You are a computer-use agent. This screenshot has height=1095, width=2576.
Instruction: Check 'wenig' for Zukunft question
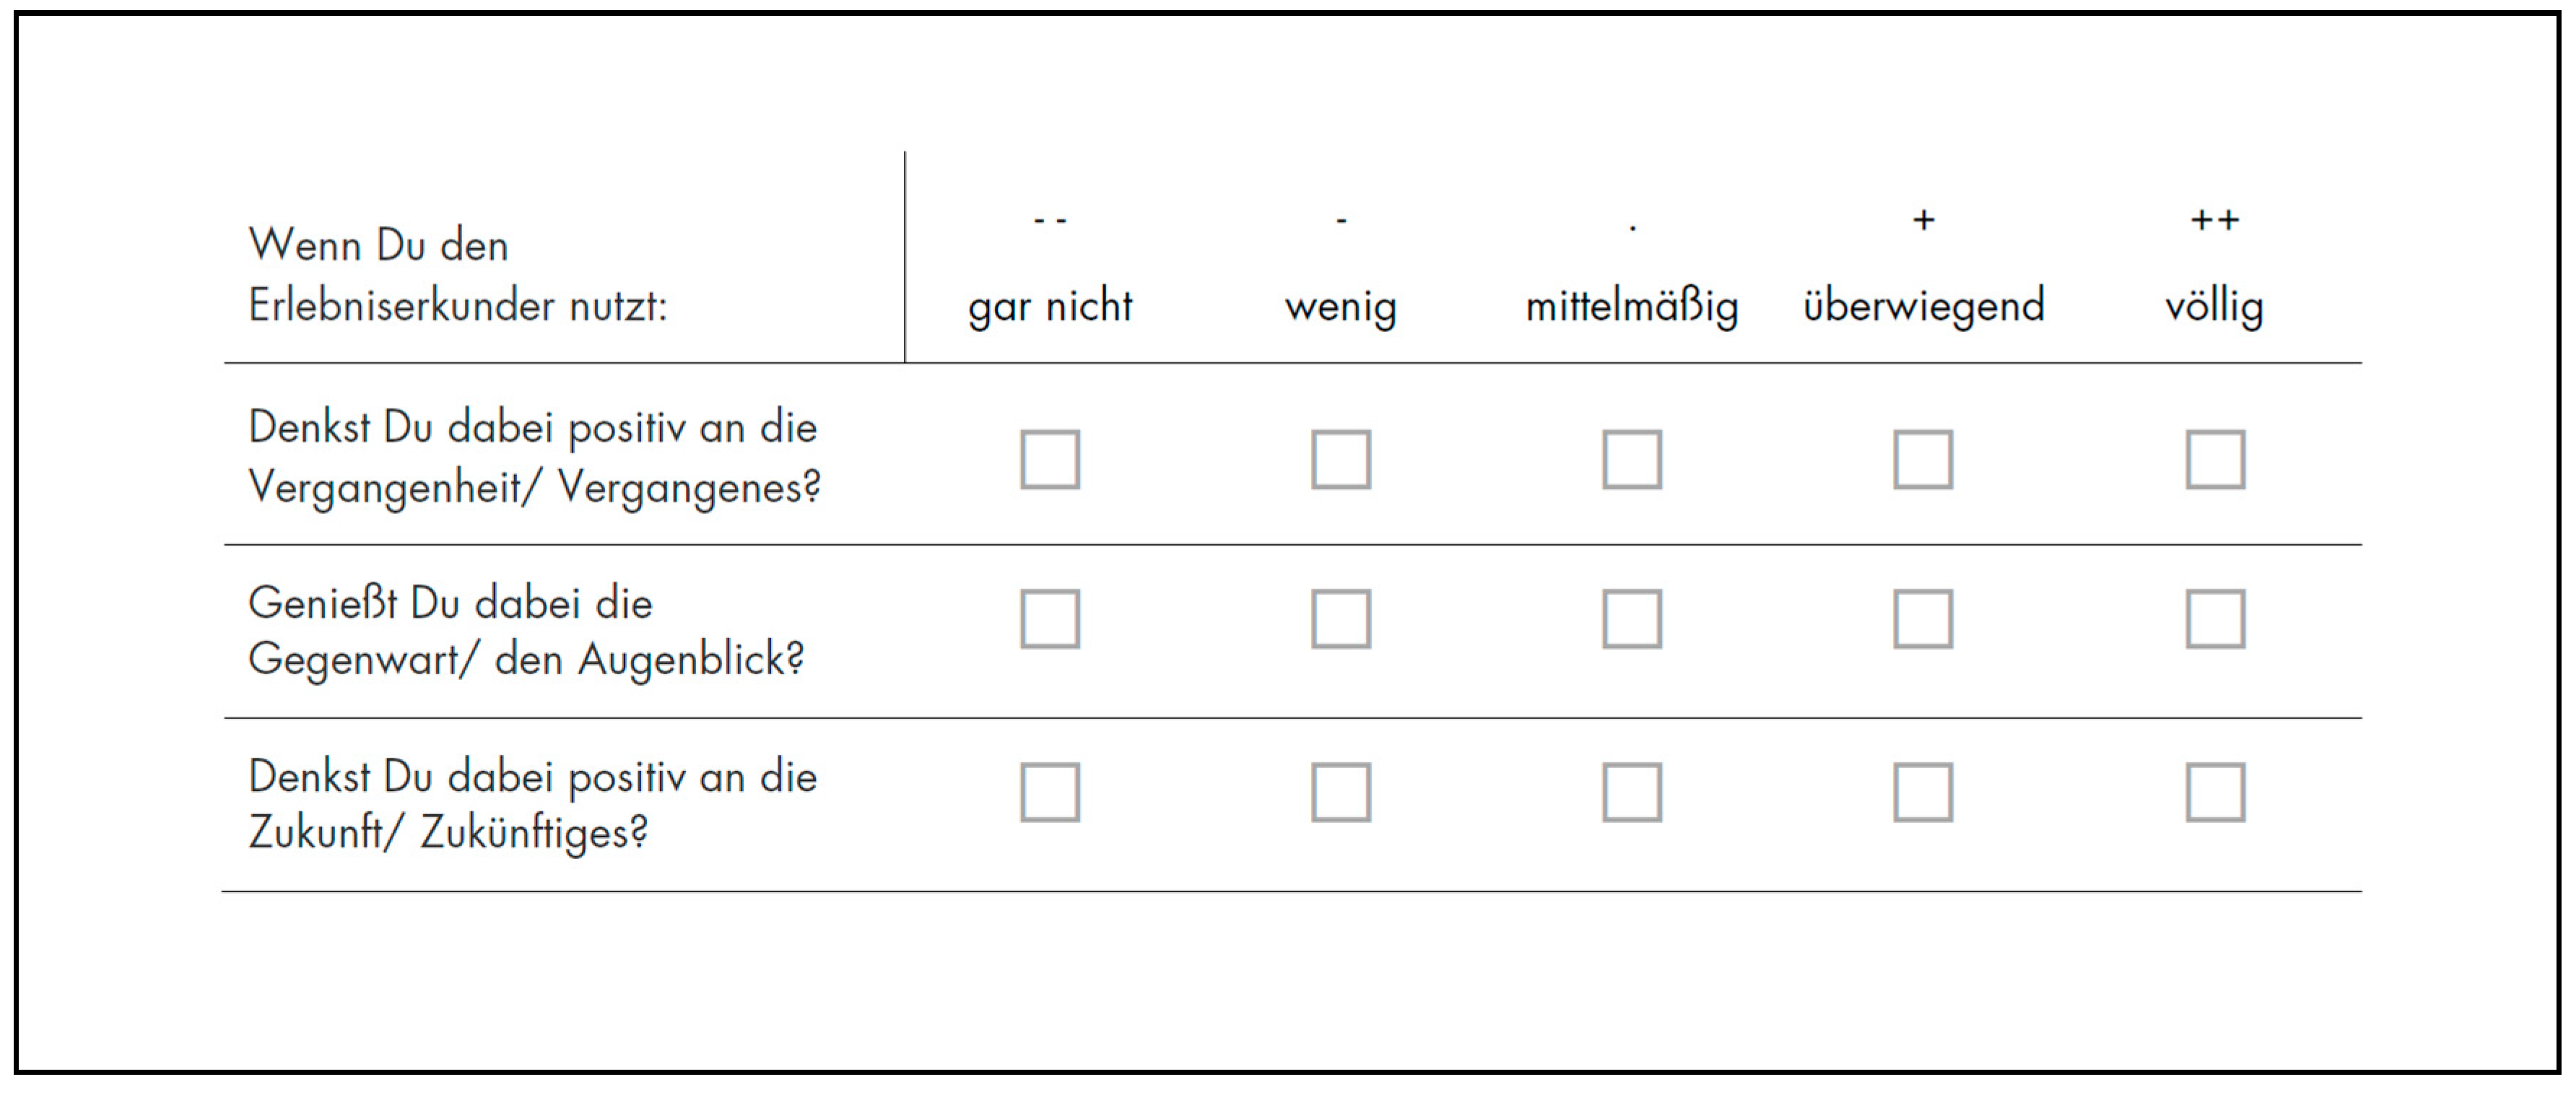point(1341,792)
